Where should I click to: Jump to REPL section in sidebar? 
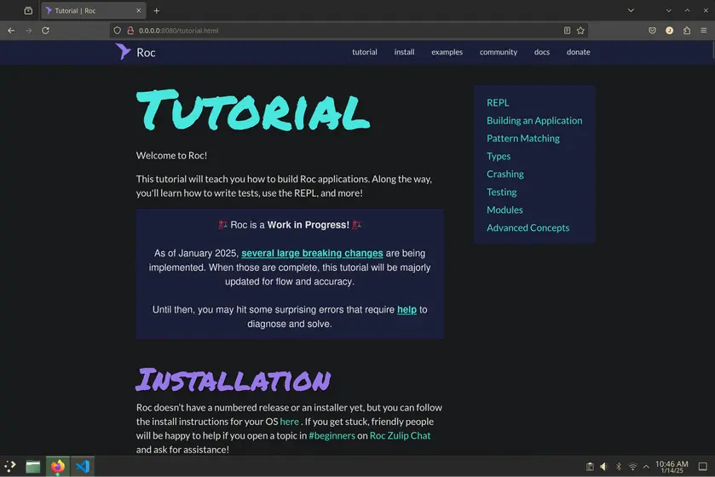tap(498, 102)
